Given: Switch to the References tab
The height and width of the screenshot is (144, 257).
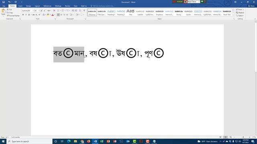Looking at the screenshot, I should pyautogui.click(x=47, y=6).
